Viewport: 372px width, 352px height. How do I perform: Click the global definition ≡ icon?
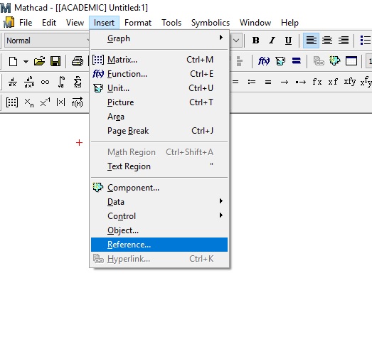click(x=268, y=82)
